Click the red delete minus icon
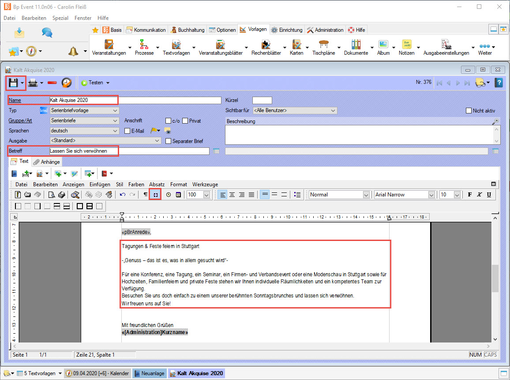This screenshot has width=510, height=380. (52, 83)
